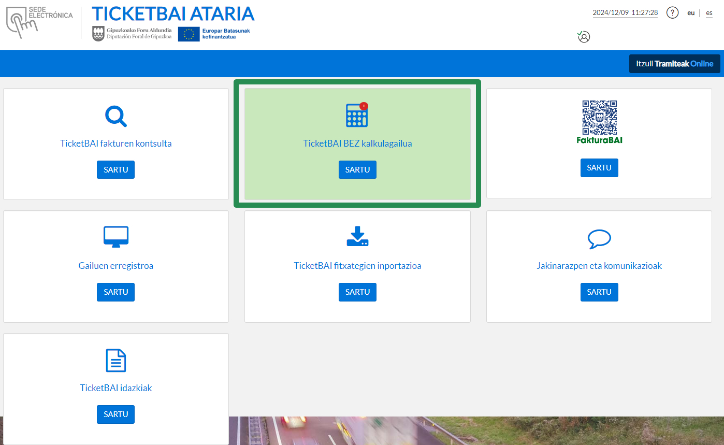724x445 pixels.
Task: Click the speech bubble notifications icon
Action: [x=599, y=238]
